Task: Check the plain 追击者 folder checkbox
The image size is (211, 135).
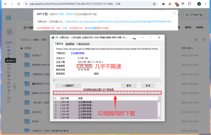Action: click(x=21, y=121)
